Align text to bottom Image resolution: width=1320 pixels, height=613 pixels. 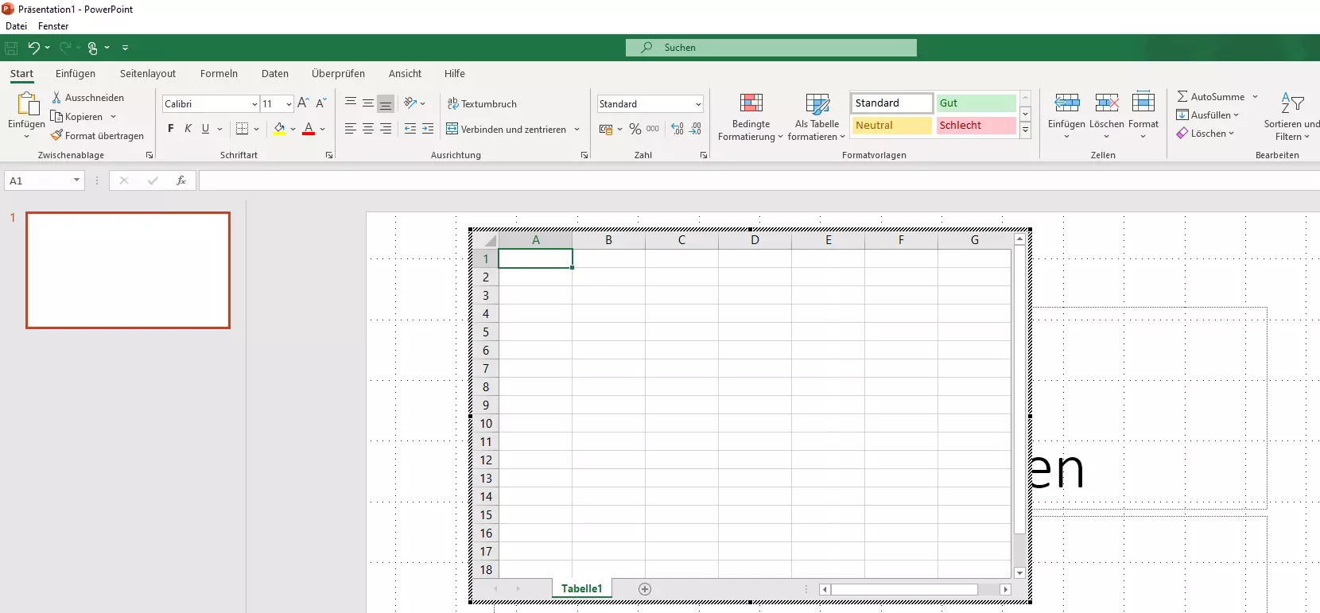386,103
